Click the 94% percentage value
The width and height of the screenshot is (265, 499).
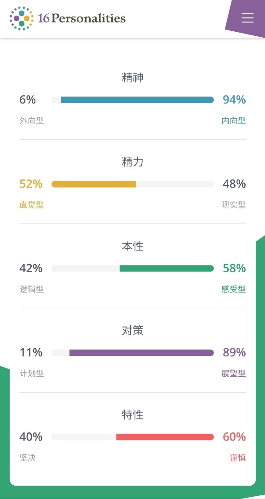click(x=234, y=100)
